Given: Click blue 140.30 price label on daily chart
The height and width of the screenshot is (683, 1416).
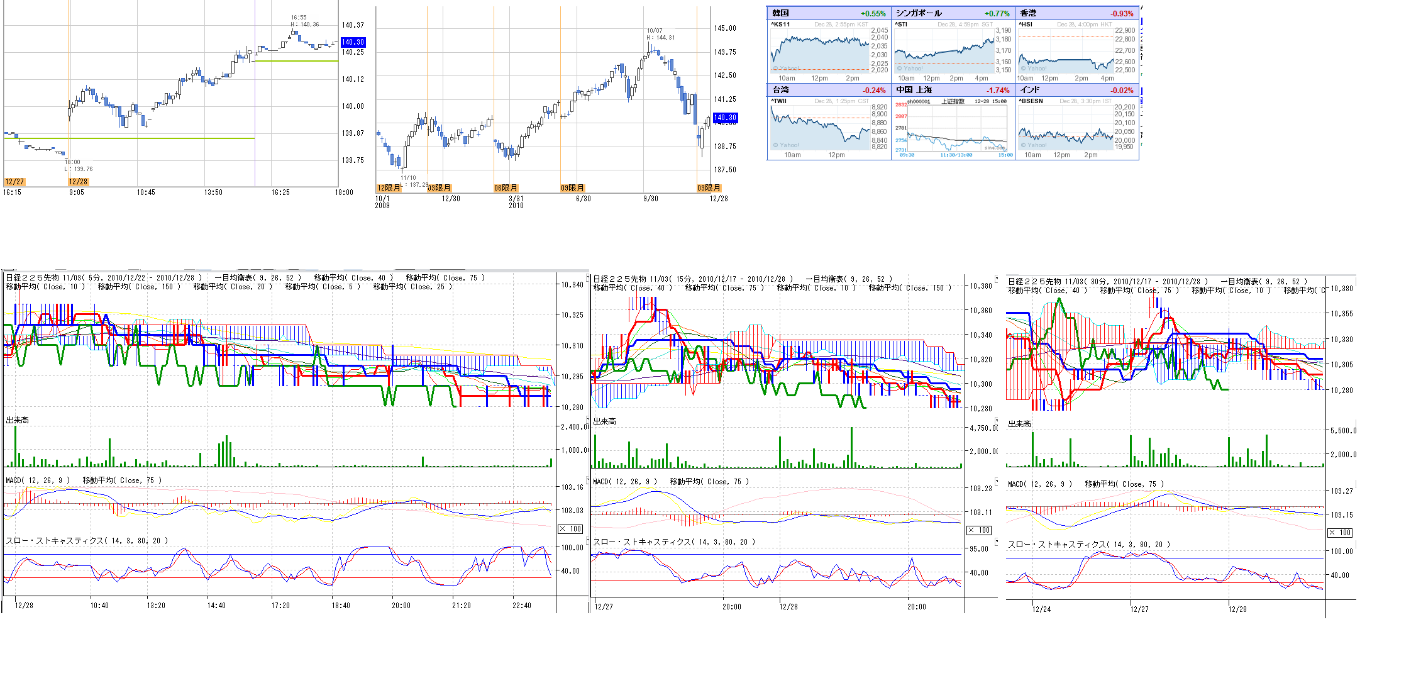Looking at the screenshot, I should click(724, 118).
